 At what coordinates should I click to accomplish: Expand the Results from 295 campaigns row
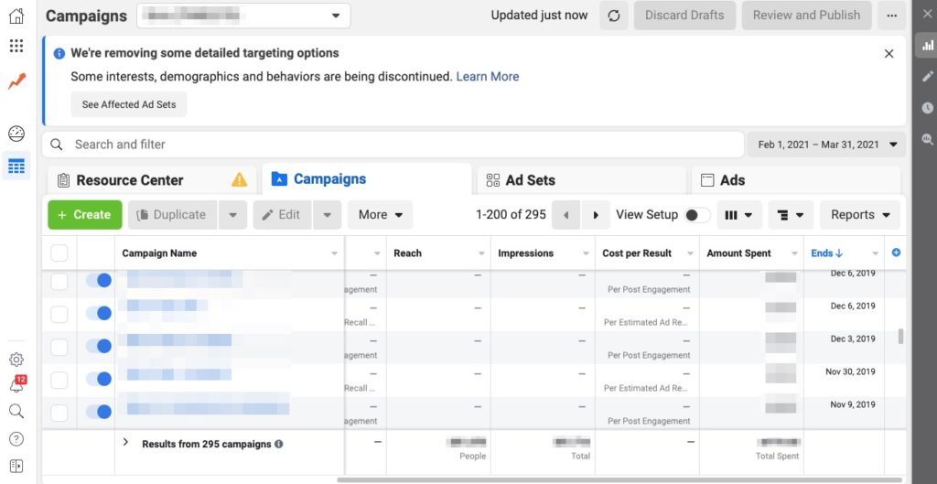tap(126, 443)
